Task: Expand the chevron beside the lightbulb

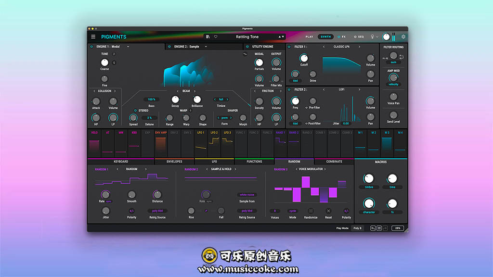Action: [377, 37]
